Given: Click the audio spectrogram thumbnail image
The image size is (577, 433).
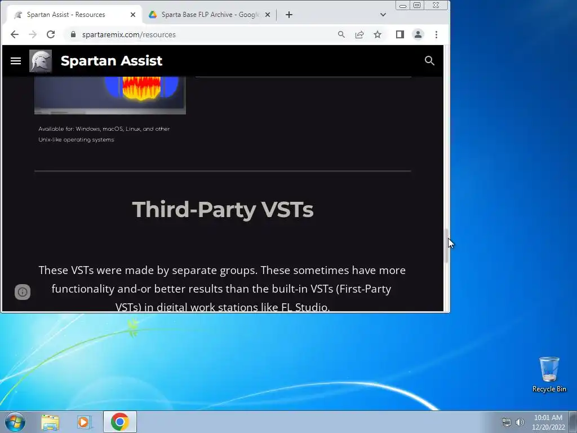Looking at the screenshot, I should [110, 95].
